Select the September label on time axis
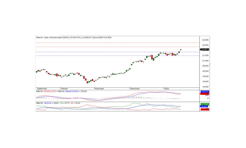Image resolution: width=246 pixels, height=148 pixels. [x=42, y=89]
